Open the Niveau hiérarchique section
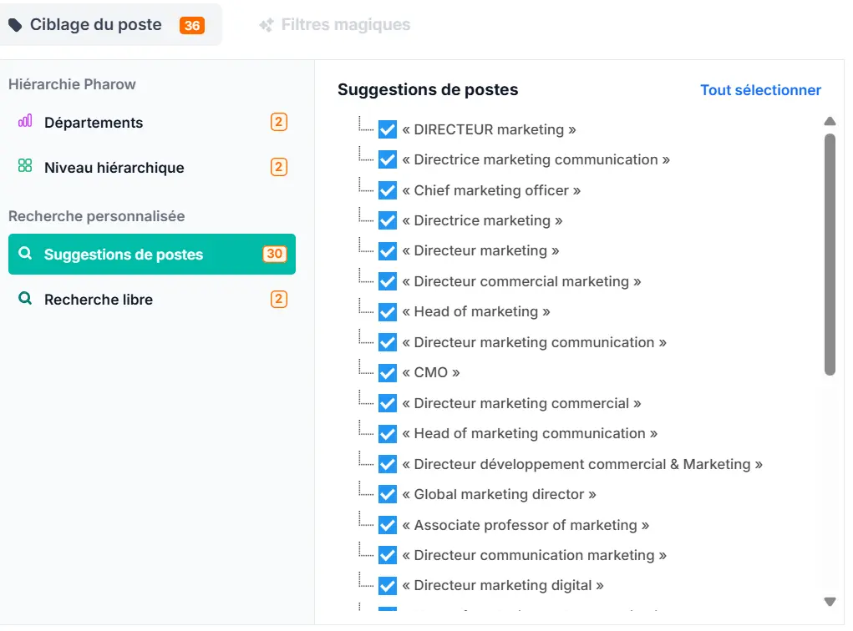 point(114,168)
